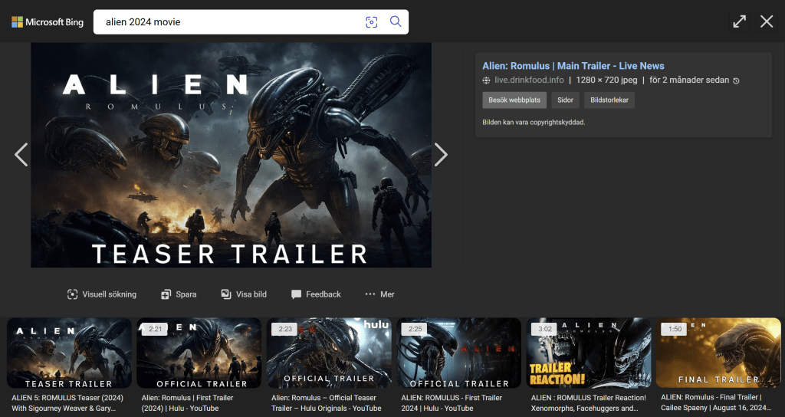Open the image via Visa bild
Image resolution: width=785 pixels, height=417 pixels.
pyautogui.click(x=244, y=294)
